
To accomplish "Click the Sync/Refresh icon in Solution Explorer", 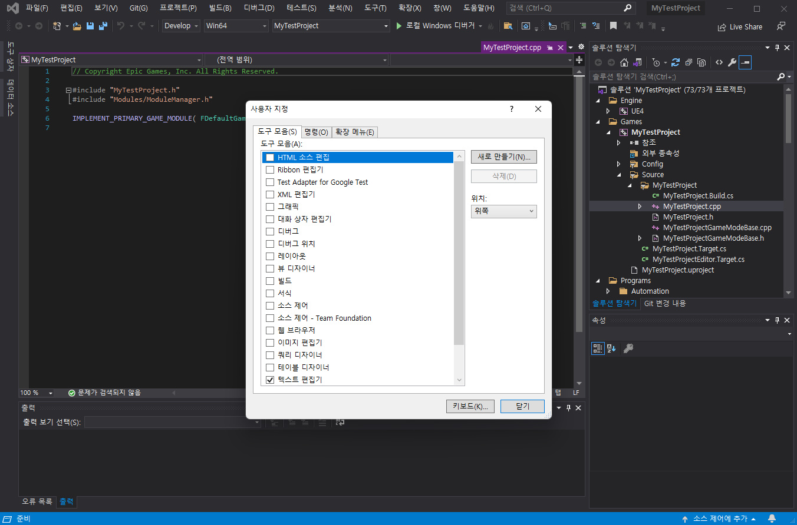I will pyautogui.click(x=676, y=62).
